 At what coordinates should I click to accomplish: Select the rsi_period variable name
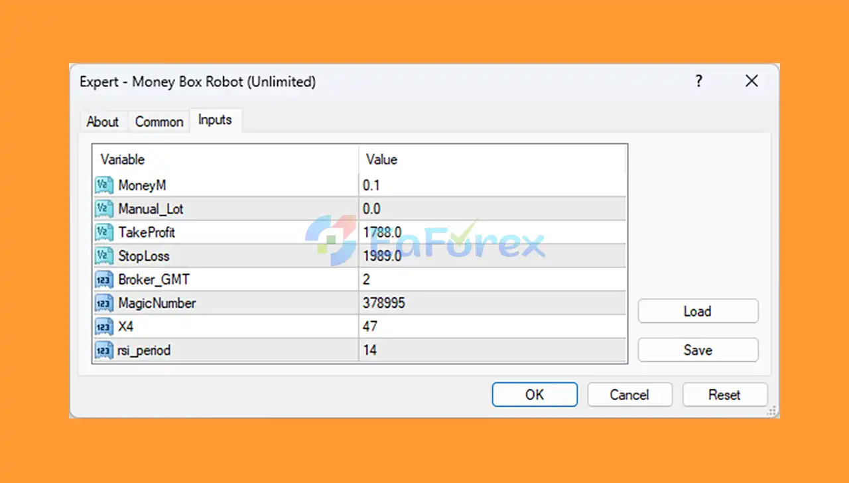tap(144, 350)
